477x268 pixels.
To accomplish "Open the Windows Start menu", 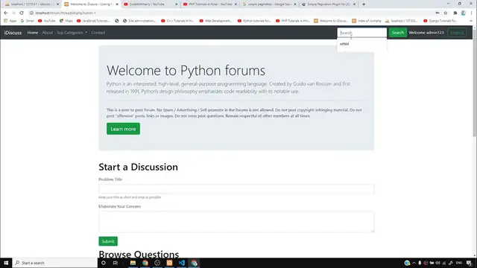I will (x=6, y=263).
